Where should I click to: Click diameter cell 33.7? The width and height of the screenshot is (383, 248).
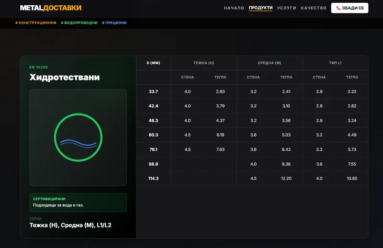click(153, 91)
